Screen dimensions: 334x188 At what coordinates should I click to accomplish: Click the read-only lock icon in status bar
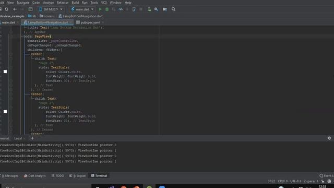(x=323, y=181)
